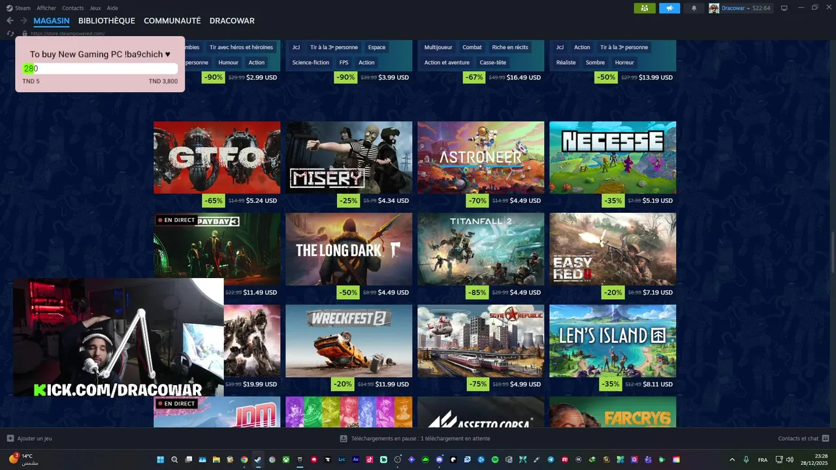Open the Astroneer game capsule
836x470 pixels.
[481, 157]
